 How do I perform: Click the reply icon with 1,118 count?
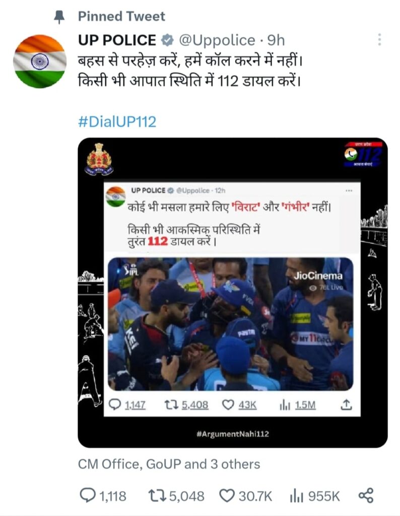[88, 495]
